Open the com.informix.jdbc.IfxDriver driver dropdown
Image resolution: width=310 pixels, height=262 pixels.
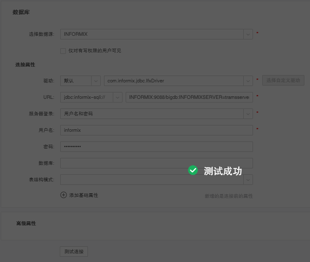[248, 81]
